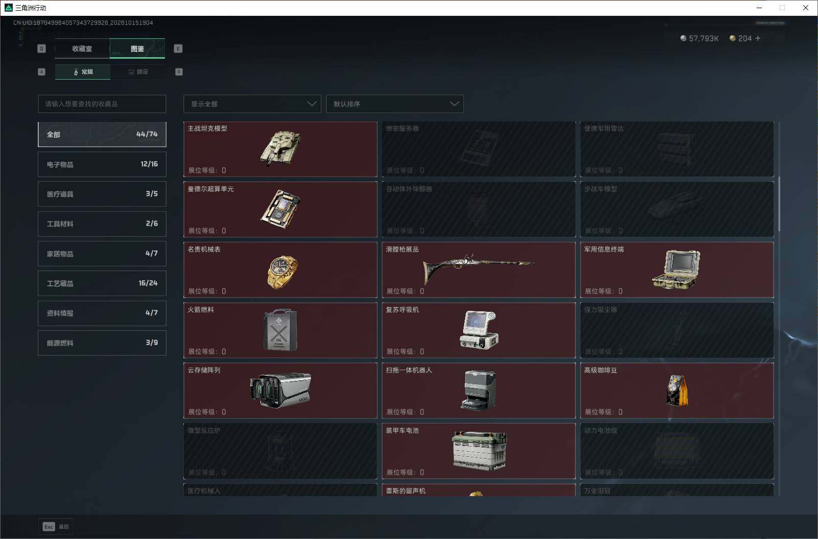Filter by 家居物品 category
The height and width of the screenshot is (539, 818).
102,254
